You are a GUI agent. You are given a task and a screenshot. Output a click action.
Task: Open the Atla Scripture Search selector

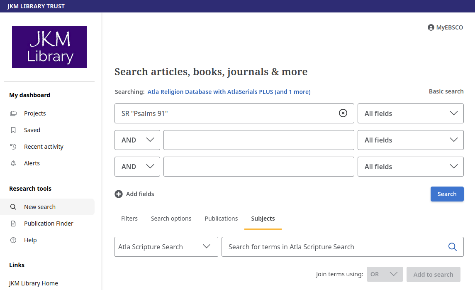[x=166, y=246]
